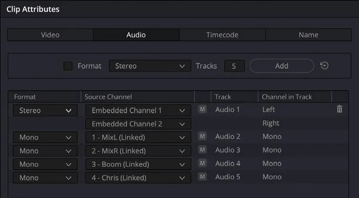Open the Mono format dropdown for Audio 5
Screen dimensions: 359x198
pyautogui.click(x=45, y=178)
